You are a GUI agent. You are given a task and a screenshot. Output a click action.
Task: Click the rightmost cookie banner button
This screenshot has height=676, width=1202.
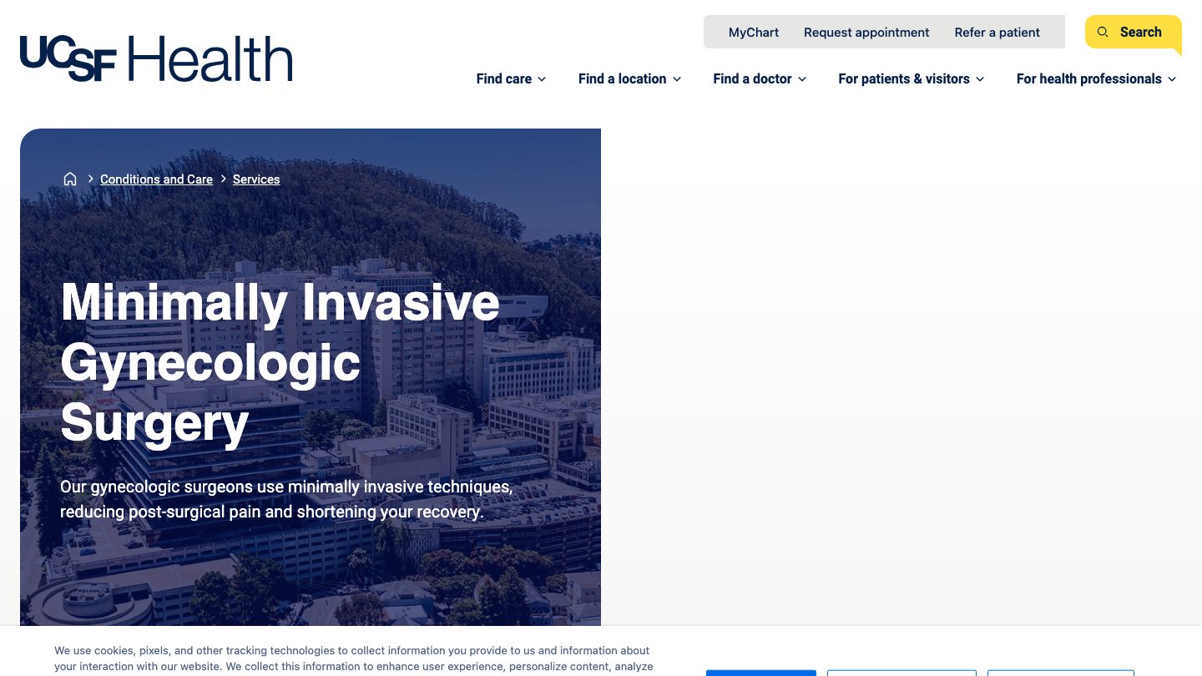point(1060,673)
